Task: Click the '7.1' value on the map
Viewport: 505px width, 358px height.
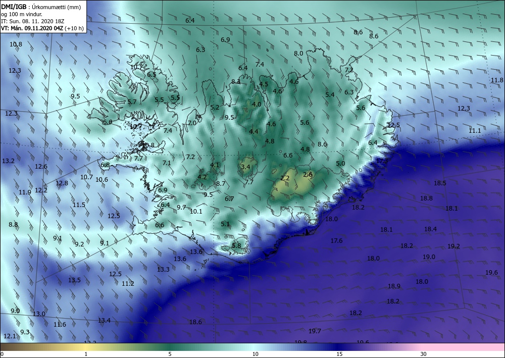Action: [167, 163]
